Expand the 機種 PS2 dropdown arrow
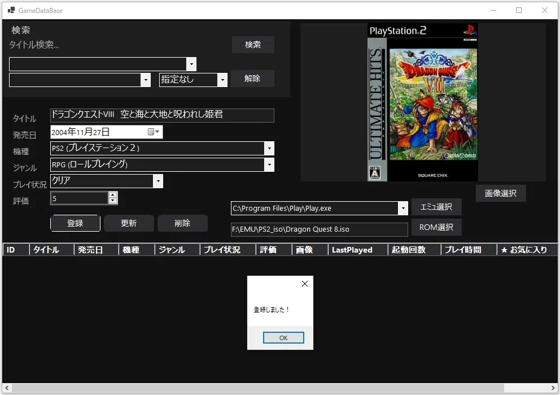Viewport: 560px width, 395px height. (x=269, y=149)
